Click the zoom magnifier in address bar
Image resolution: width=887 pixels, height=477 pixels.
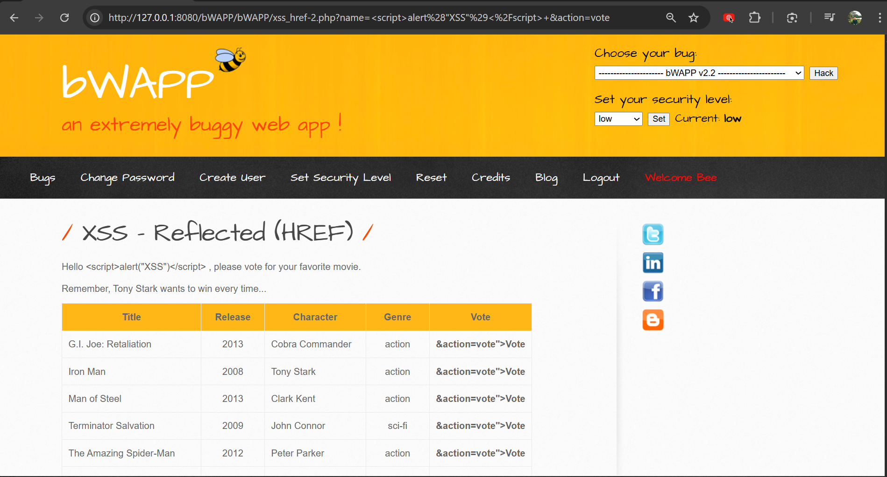pos(671,18)
